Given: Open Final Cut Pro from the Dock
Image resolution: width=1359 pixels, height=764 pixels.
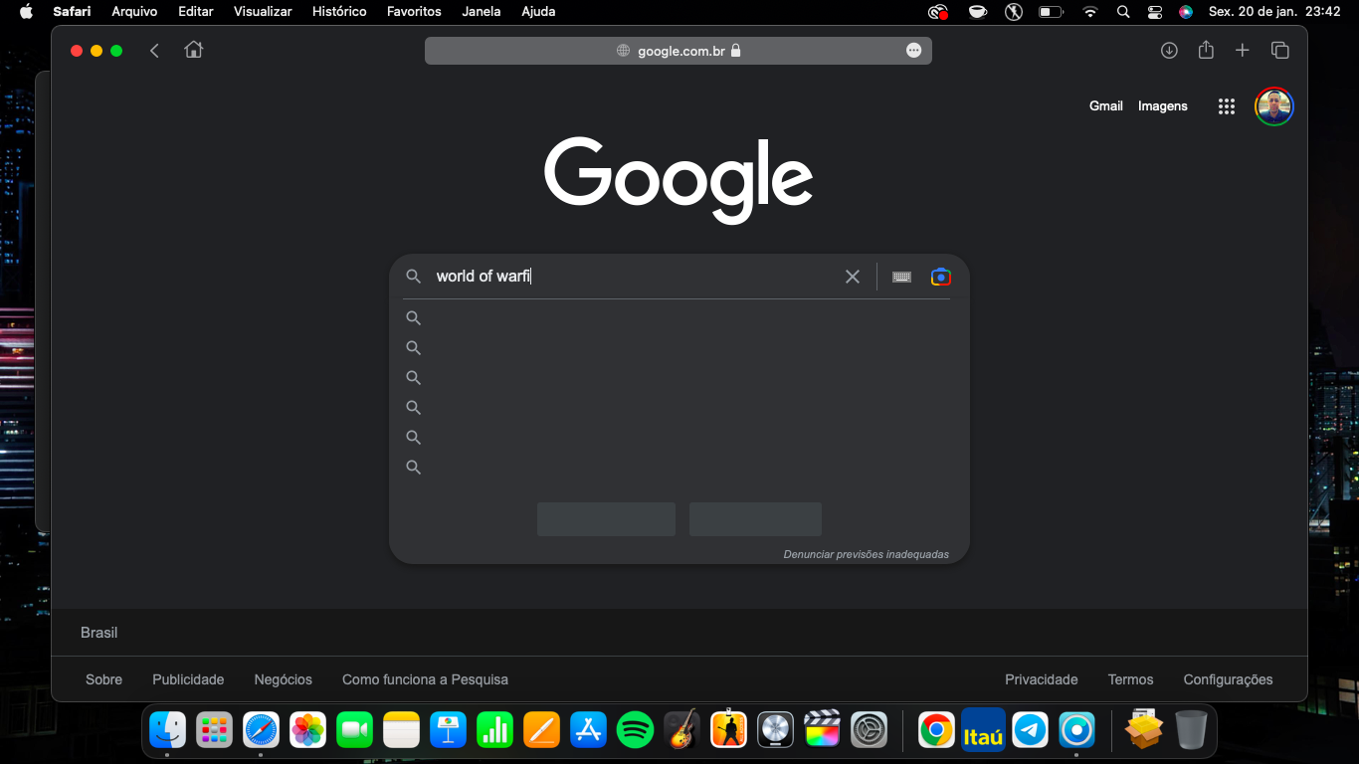Looking at the screenshot, I should 822,729.
